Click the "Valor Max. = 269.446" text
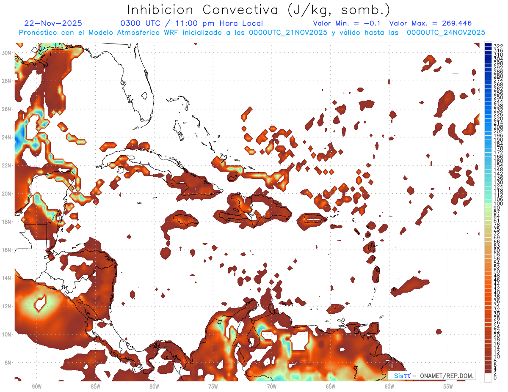 [x=431, y=23]
